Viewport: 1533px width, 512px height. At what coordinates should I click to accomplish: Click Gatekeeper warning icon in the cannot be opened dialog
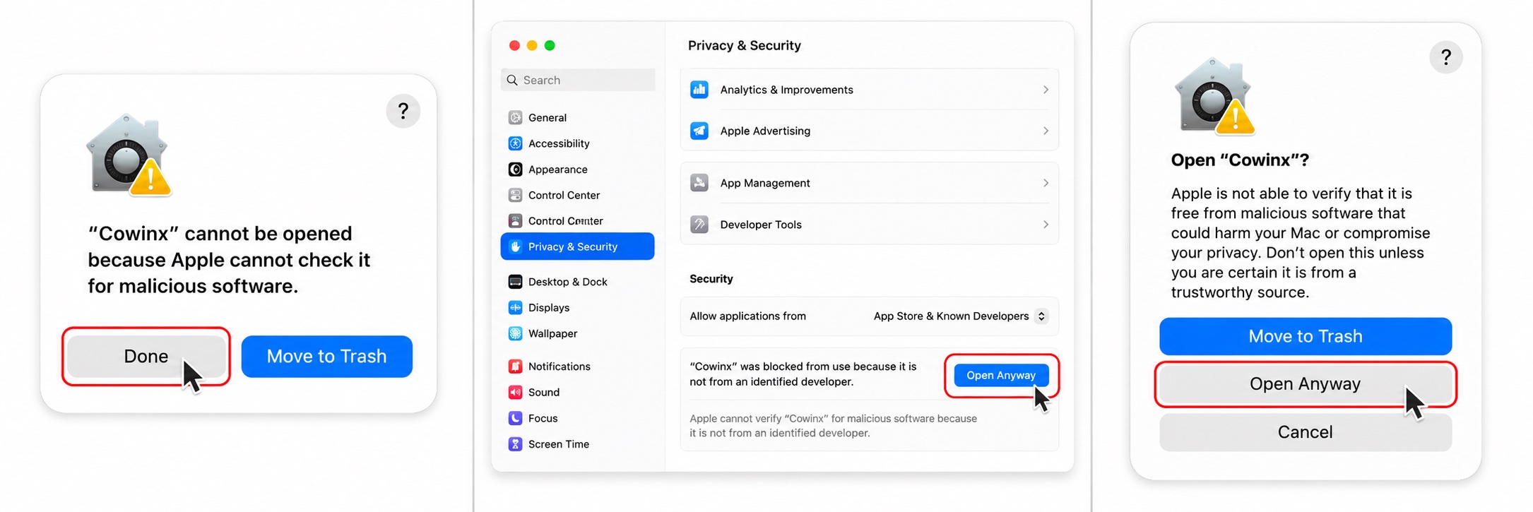[x=129, y=154]
